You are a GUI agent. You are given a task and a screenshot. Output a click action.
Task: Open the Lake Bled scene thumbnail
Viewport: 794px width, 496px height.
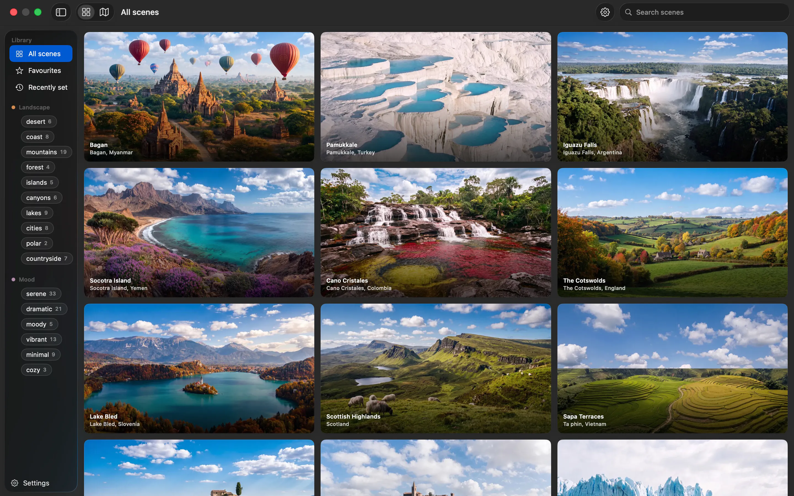[x=199, y=368]
